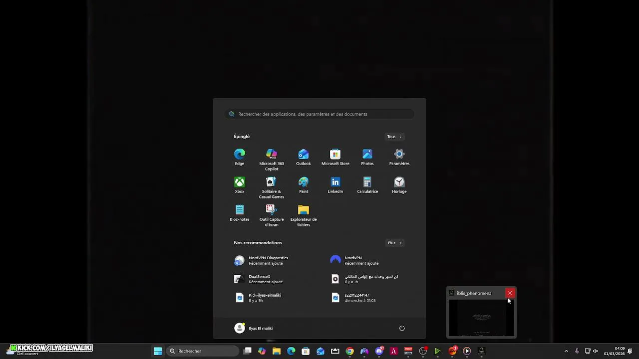The width and height of the screenshot is (639, 359).
Task: Open Outlook from the pinned apps
Action: (304, 157)
